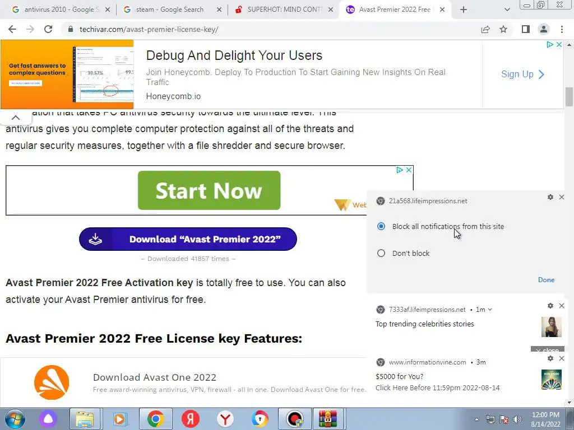The image size is (574, 430).
Task: Click the celebrity photo thumbnail in notification
Action: tap(552, 327)
